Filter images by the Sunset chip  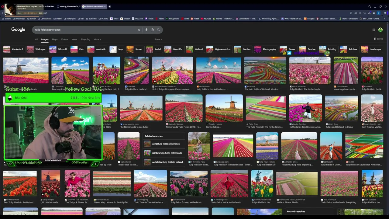click(x=135, y=49)
